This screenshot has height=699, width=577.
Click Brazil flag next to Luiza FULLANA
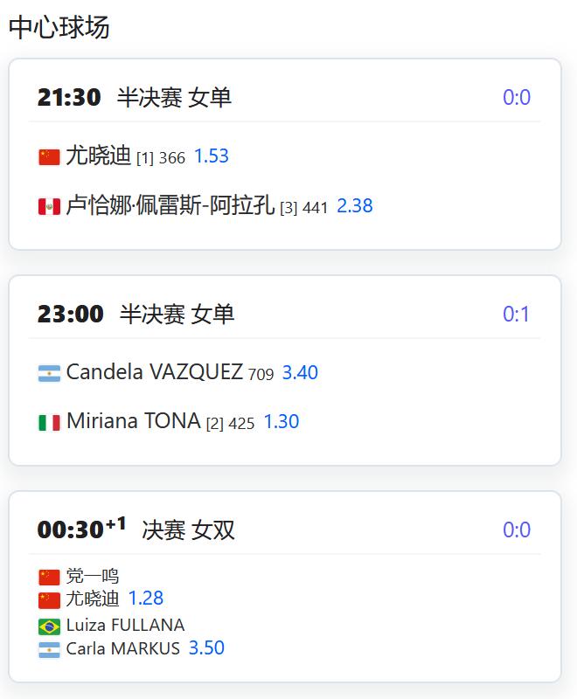pyautogui.click(x=49, y=626)
